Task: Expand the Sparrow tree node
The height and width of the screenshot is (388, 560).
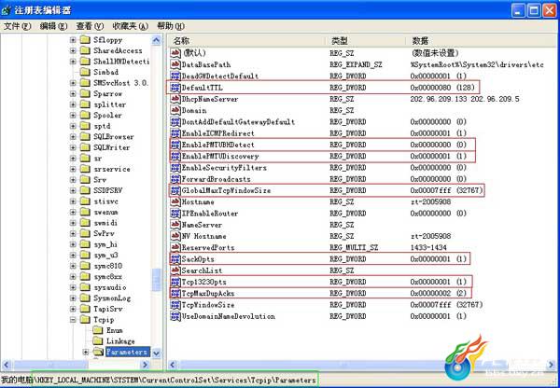Action: pos(73,94)
